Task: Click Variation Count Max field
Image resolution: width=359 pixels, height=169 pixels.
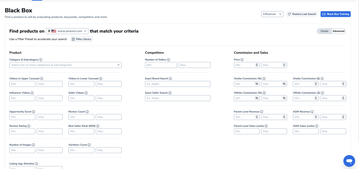Action: point(109,150)
